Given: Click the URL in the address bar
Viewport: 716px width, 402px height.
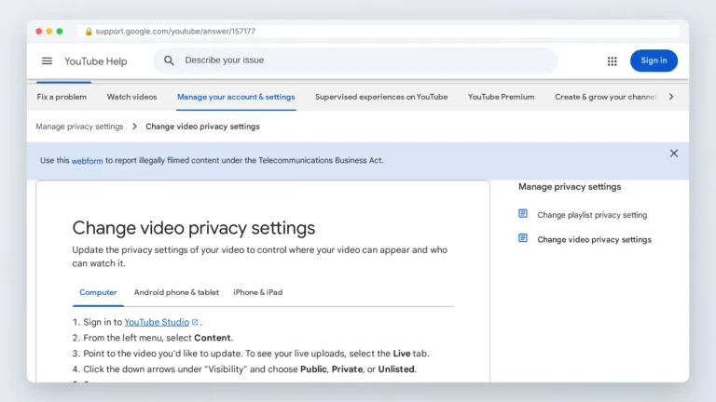Looking at the screenshot, I should tap(175, 31).
